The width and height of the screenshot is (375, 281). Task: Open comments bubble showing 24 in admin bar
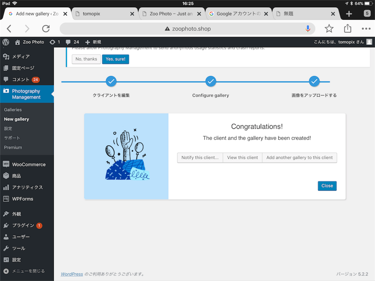[72, 42]
